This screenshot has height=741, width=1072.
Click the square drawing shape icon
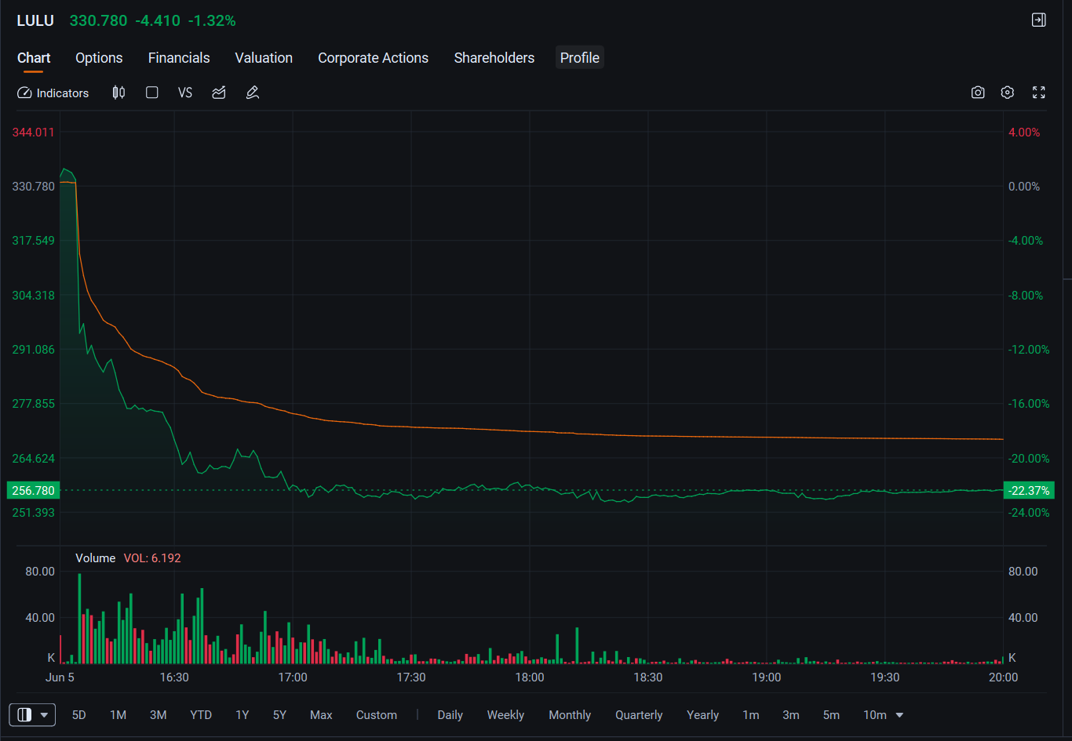(x=152, y=93)
